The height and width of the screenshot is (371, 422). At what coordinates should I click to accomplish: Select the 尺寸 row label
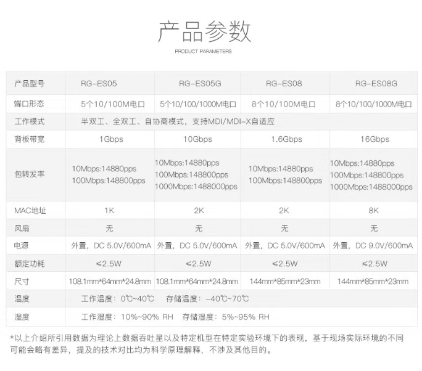coord(22,282)
